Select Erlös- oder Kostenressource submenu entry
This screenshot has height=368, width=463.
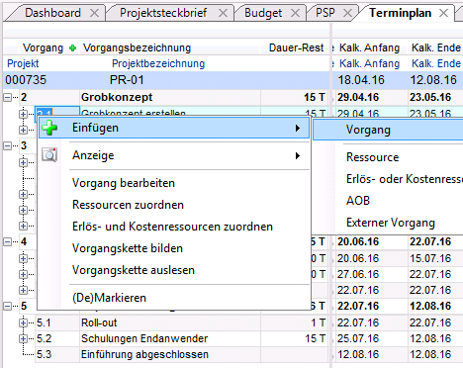pyautogui.click(x=405, y=179)
